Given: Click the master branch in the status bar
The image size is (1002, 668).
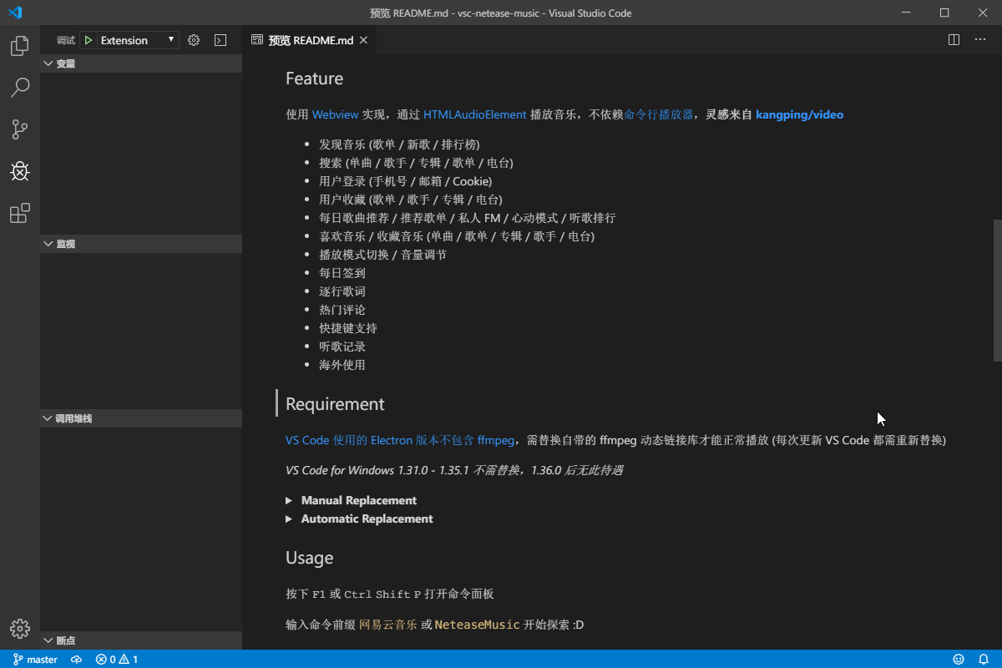Looking at the screenshot, I should coord(35,659).
